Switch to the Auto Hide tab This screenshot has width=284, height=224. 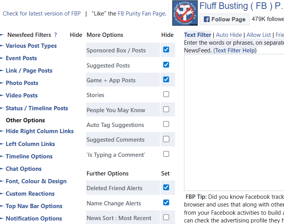(x=229, y=35)
